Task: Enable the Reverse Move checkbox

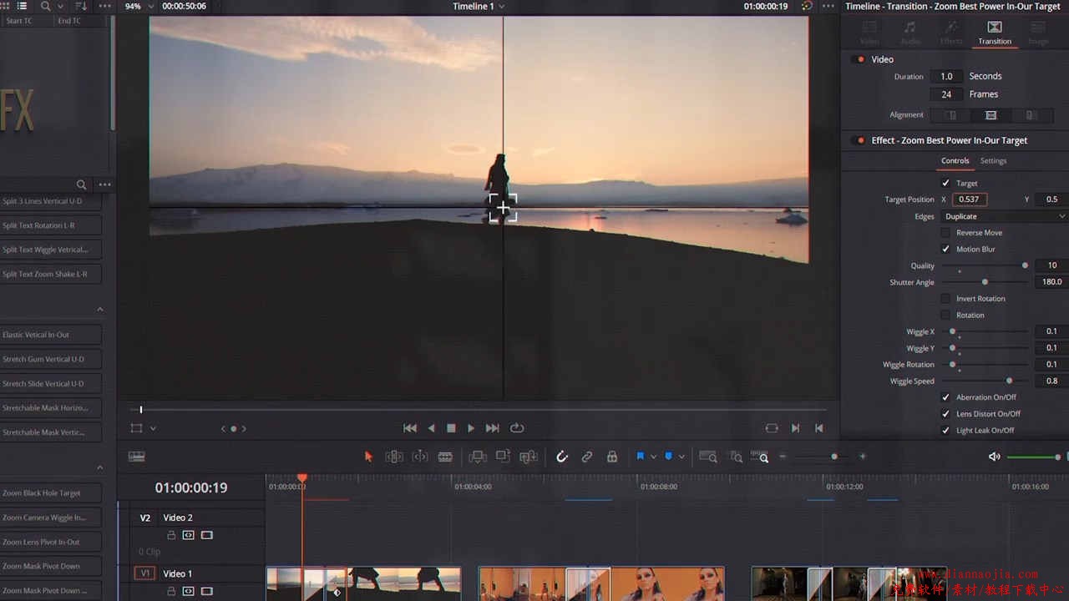Action: [945, 233]
